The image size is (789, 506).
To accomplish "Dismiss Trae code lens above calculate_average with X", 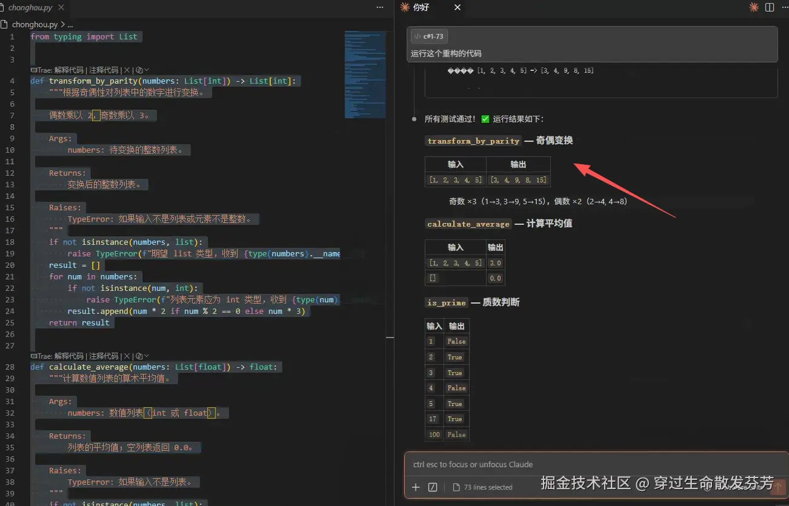I will (x=128, y=356).
